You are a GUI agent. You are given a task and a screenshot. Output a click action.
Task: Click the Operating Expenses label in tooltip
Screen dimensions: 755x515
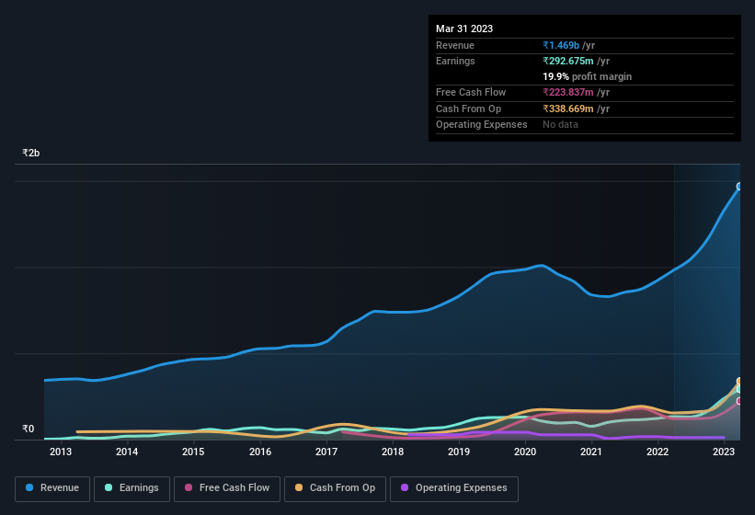482,125
